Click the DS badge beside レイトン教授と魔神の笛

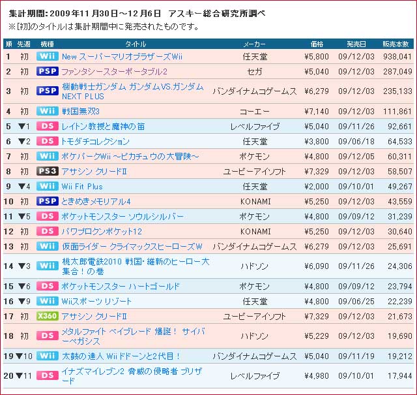tap(48, 126)
